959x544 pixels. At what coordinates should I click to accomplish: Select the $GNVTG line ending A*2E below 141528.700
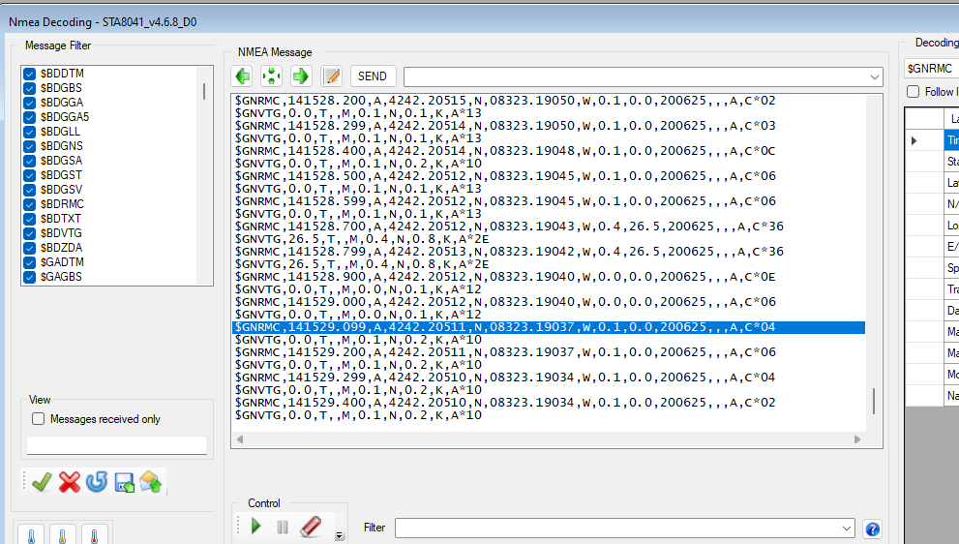pos(362,239)
